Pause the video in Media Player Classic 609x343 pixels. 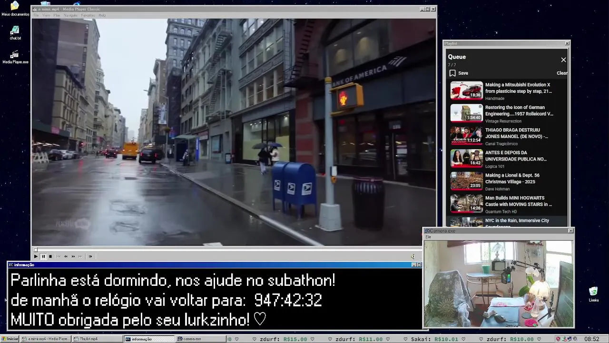[x=43, y=256]
